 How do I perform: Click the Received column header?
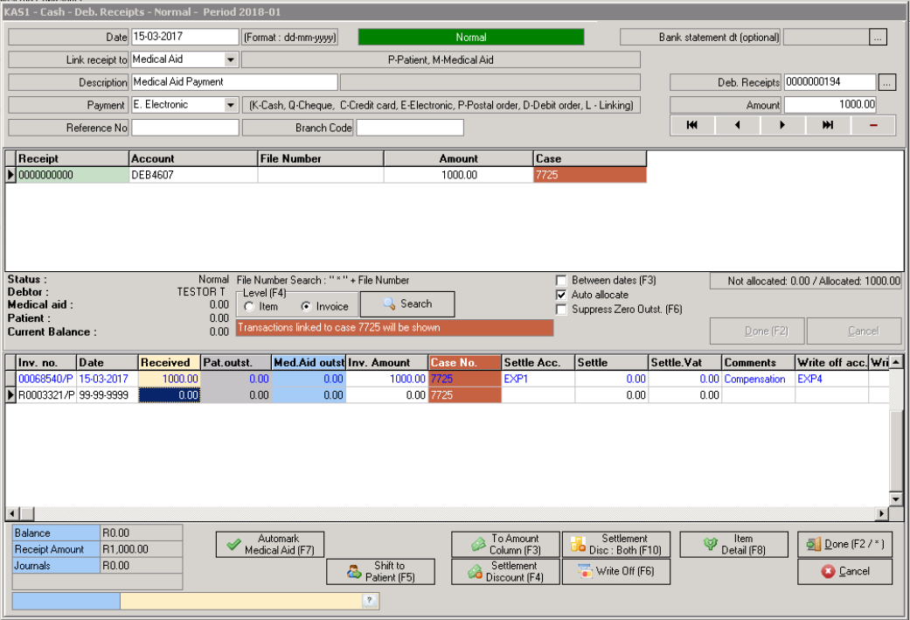pyautogui.click(x=169, y=363)
